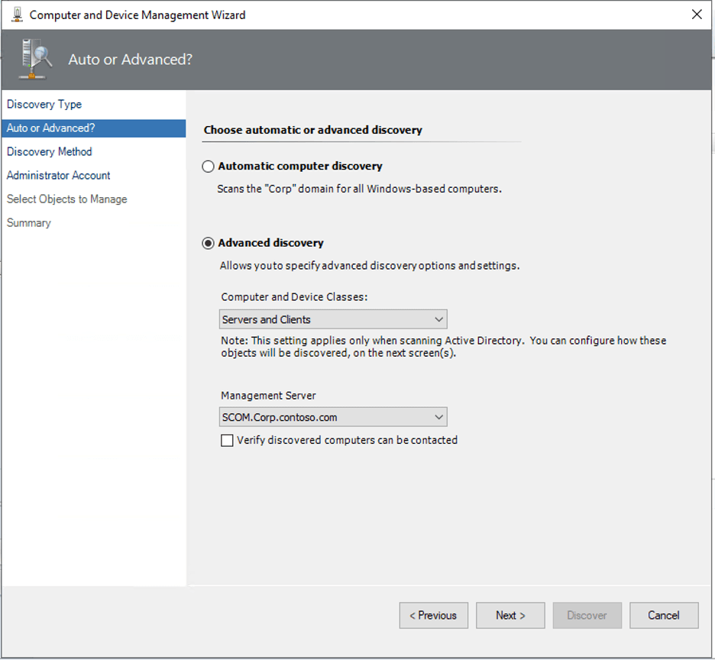Expand the Management Server dropdown
This screenshot has width=715, height=660.
(x=333, y=417)
